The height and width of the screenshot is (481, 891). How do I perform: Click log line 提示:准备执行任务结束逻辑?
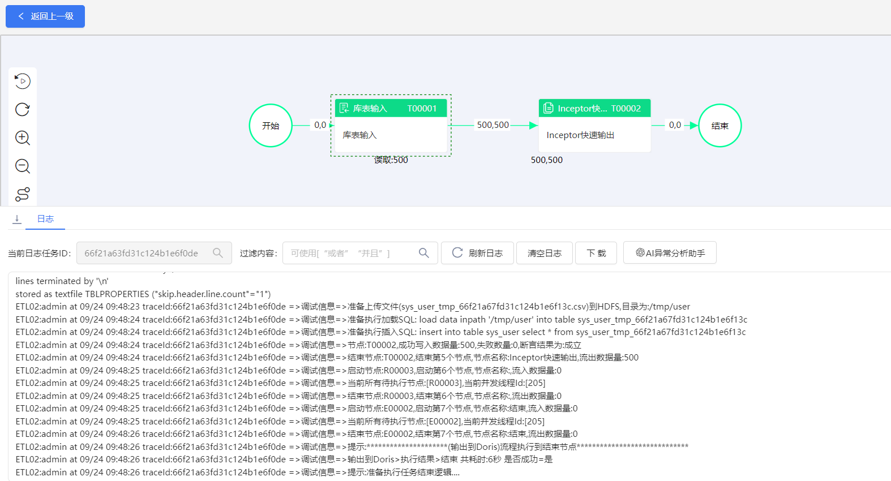pyautogui.click(x=238, y=473)
